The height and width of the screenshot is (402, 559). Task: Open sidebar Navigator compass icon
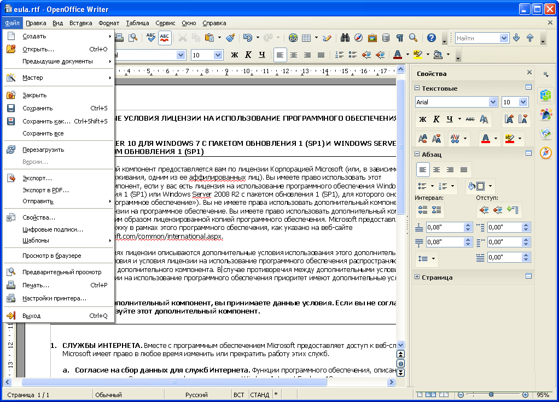pos(545,153)
